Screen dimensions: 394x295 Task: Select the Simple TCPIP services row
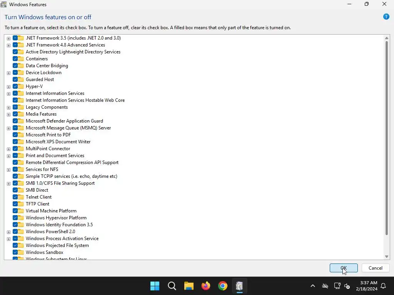(x=71, y=176)
